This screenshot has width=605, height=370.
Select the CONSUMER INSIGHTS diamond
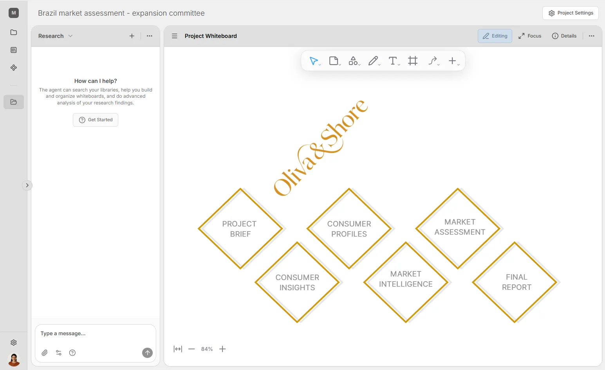[297, 282]
